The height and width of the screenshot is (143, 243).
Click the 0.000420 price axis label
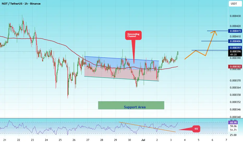[x=235, y=26]
